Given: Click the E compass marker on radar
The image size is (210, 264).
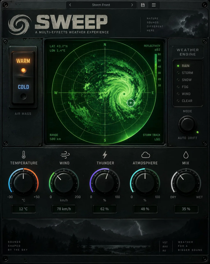Looking at the screenshot, I should pos(153,93).
